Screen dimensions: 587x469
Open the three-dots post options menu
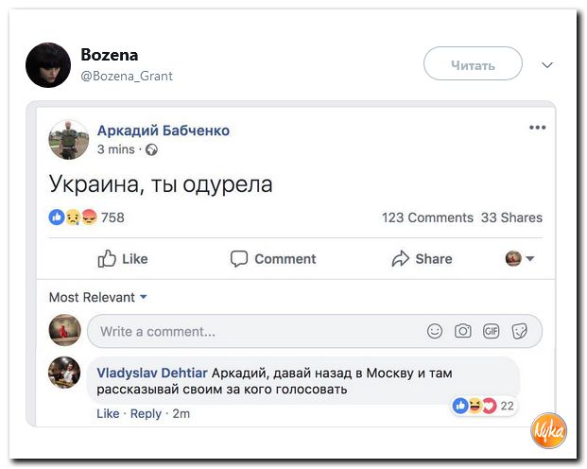pyautogui.click(x=537, y=128)
